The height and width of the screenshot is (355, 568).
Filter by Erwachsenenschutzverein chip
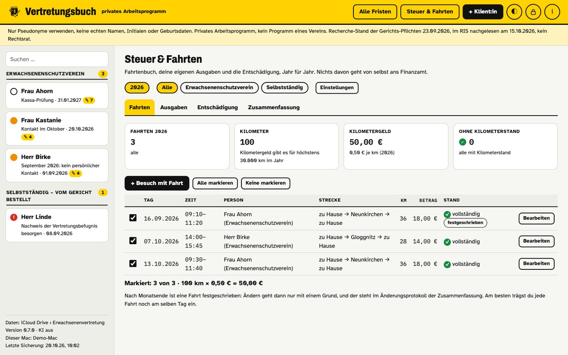pos(219,88)
